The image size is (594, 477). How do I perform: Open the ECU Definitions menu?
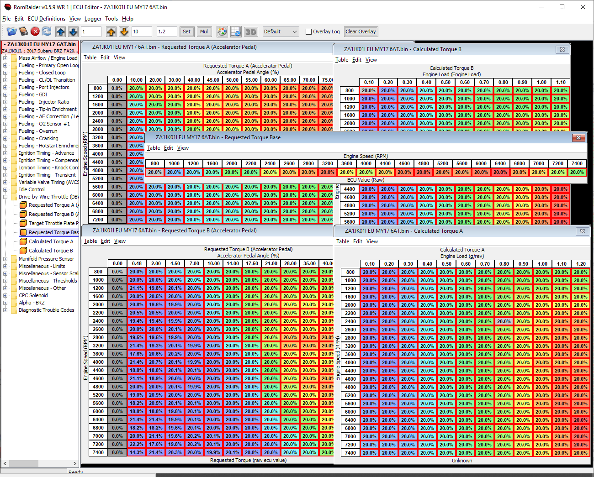pyautogui.click(x=46, y=19)
